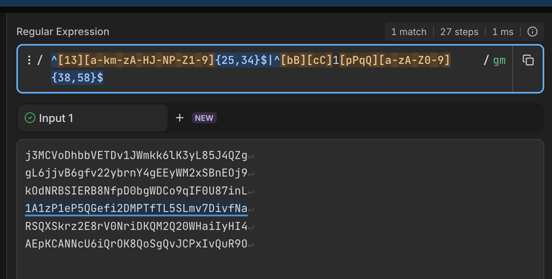Click test line starting gL6jjvB6gfv

click(136, 173)
